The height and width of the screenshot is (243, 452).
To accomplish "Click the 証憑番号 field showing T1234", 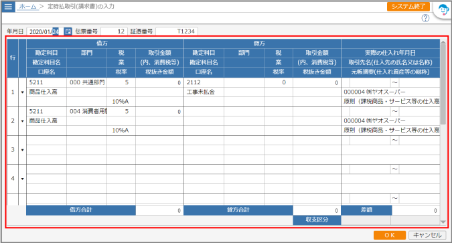I will coord(177,31).
